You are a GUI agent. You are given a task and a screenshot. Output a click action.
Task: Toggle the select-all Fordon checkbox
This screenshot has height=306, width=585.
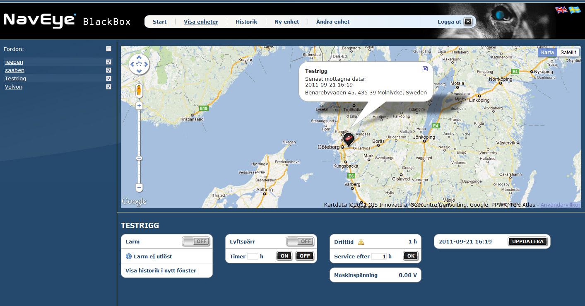108,49
